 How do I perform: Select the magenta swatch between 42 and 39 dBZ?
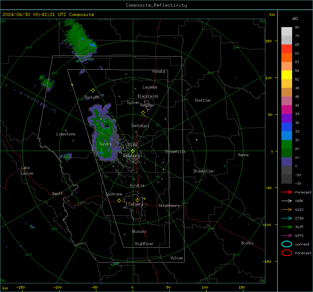pyautogui.click(x=287, y=110)
